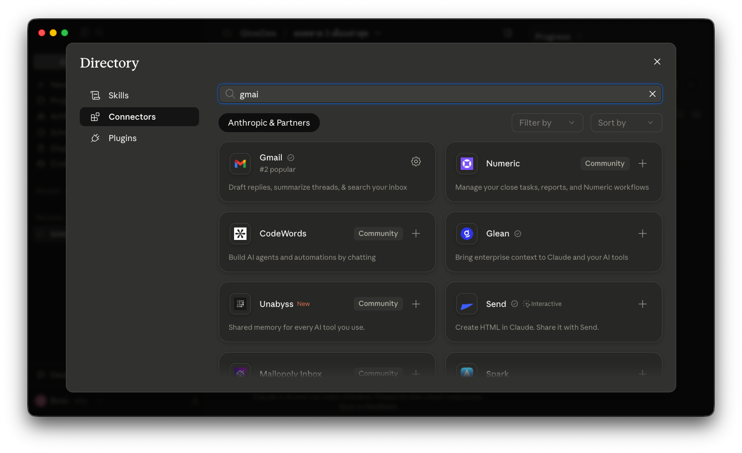Click the '#2 popular' text under Gmail
Screen dimensions: 742x453
tap(277, 169)
